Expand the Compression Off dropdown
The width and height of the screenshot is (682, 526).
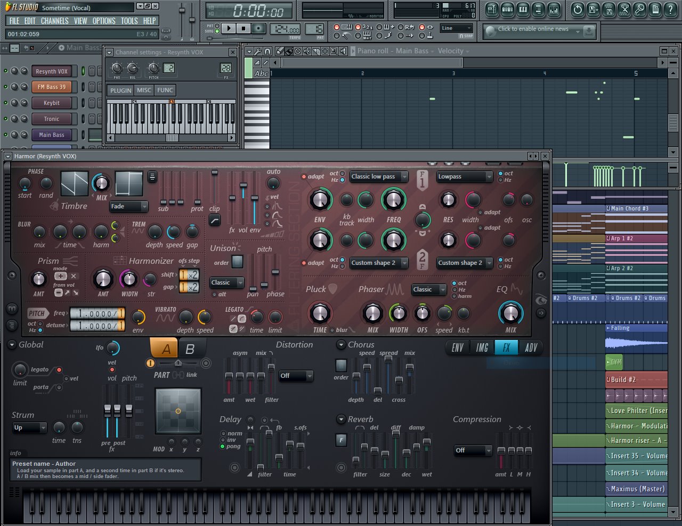point(473,450)
